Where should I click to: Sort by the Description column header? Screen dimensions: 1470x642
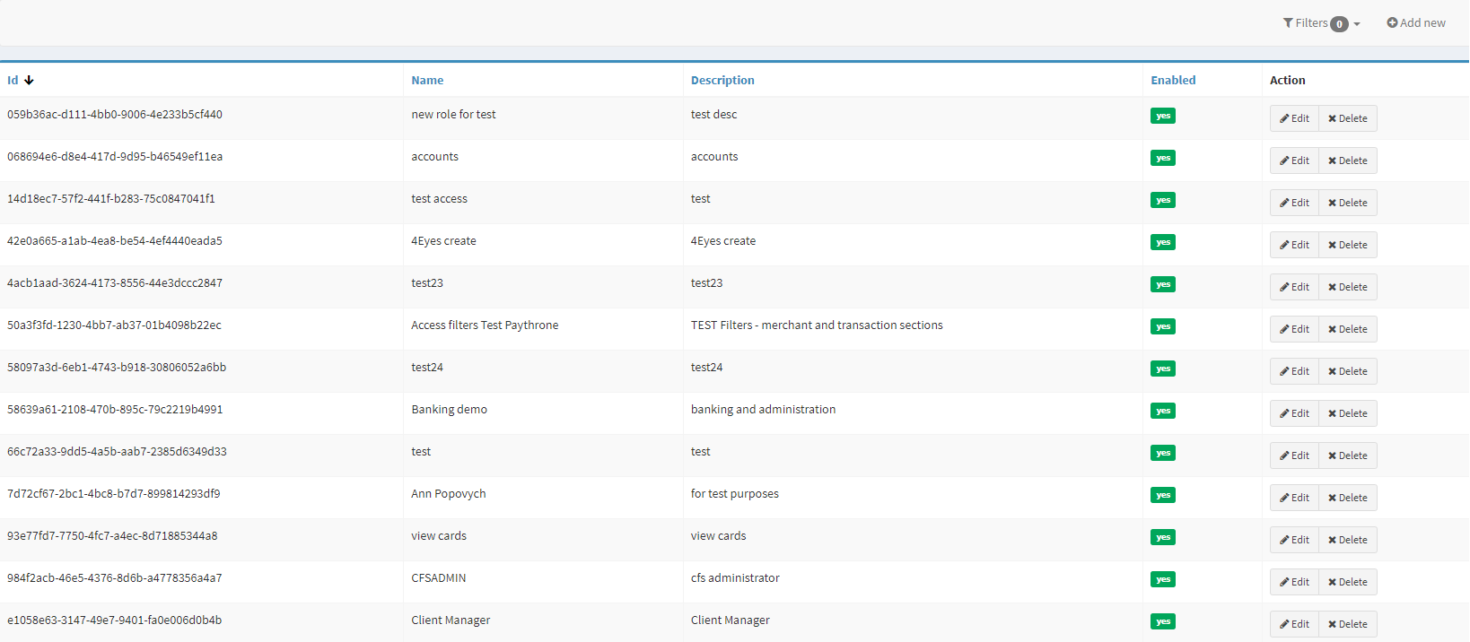722,81
